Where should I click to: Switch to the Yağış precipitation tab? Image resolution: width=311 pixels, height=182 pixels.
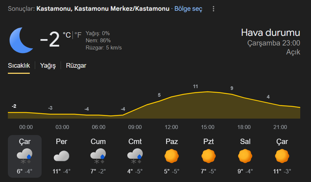pyautogui.click(x=48, y=66)
